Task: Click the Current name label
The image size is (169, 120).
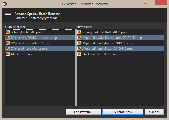Action: pyautogui.click(x=15, y=27)
